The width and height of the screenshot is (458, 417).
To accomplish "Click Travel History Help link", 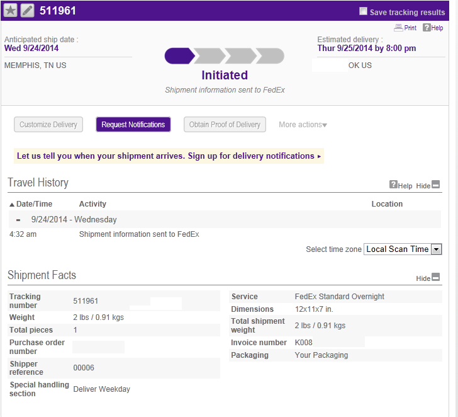I will (405, 186).
